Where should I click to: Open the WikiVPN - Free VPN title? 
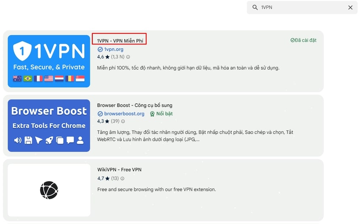(x=119, y=169)
